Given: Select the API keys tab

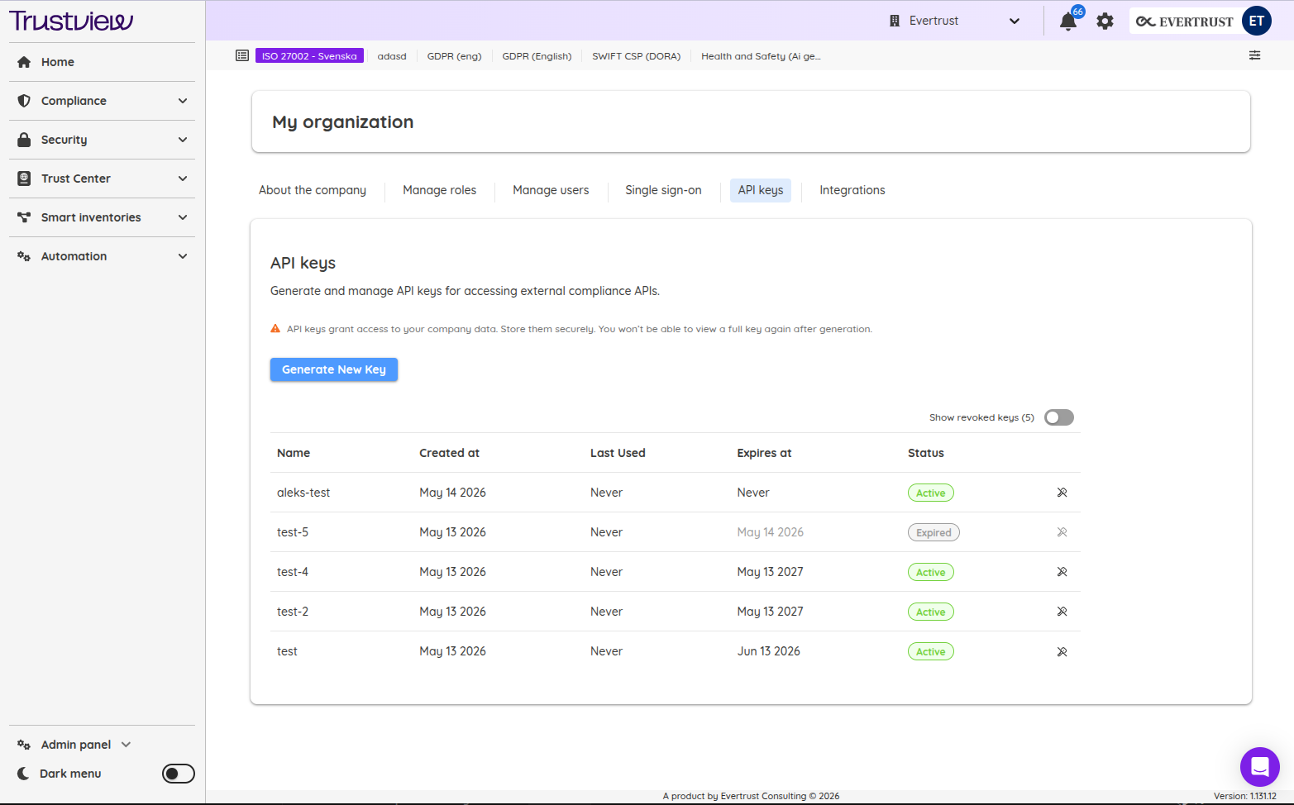Looking at the screenshot, I should pyautogui.click(x=761, y=190).
